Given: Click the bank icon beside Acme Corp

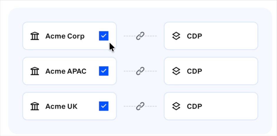Looking at the screenshot, I should click(35, 36).
